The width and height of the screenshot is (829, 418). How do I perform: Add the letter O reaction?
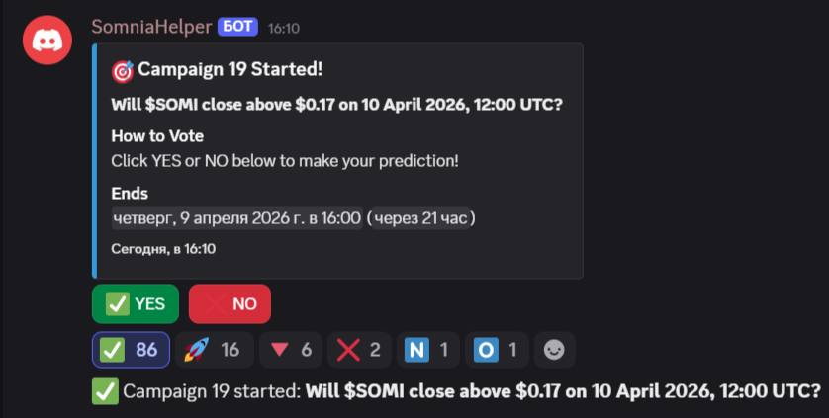[x=497, y=349]
